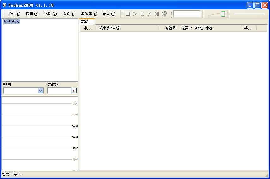Open the filter help question-mark button
Screen dimensions: 270x179
[x=74, y=90]
